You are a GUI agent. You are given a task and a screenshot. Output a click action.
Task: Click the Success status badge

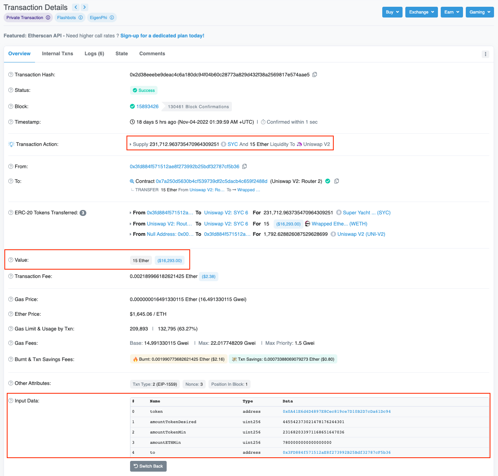[x=144, y=90]
